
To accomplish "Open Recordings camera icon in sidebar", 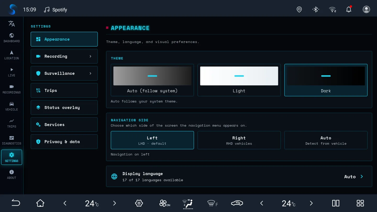I will point(12,87).
